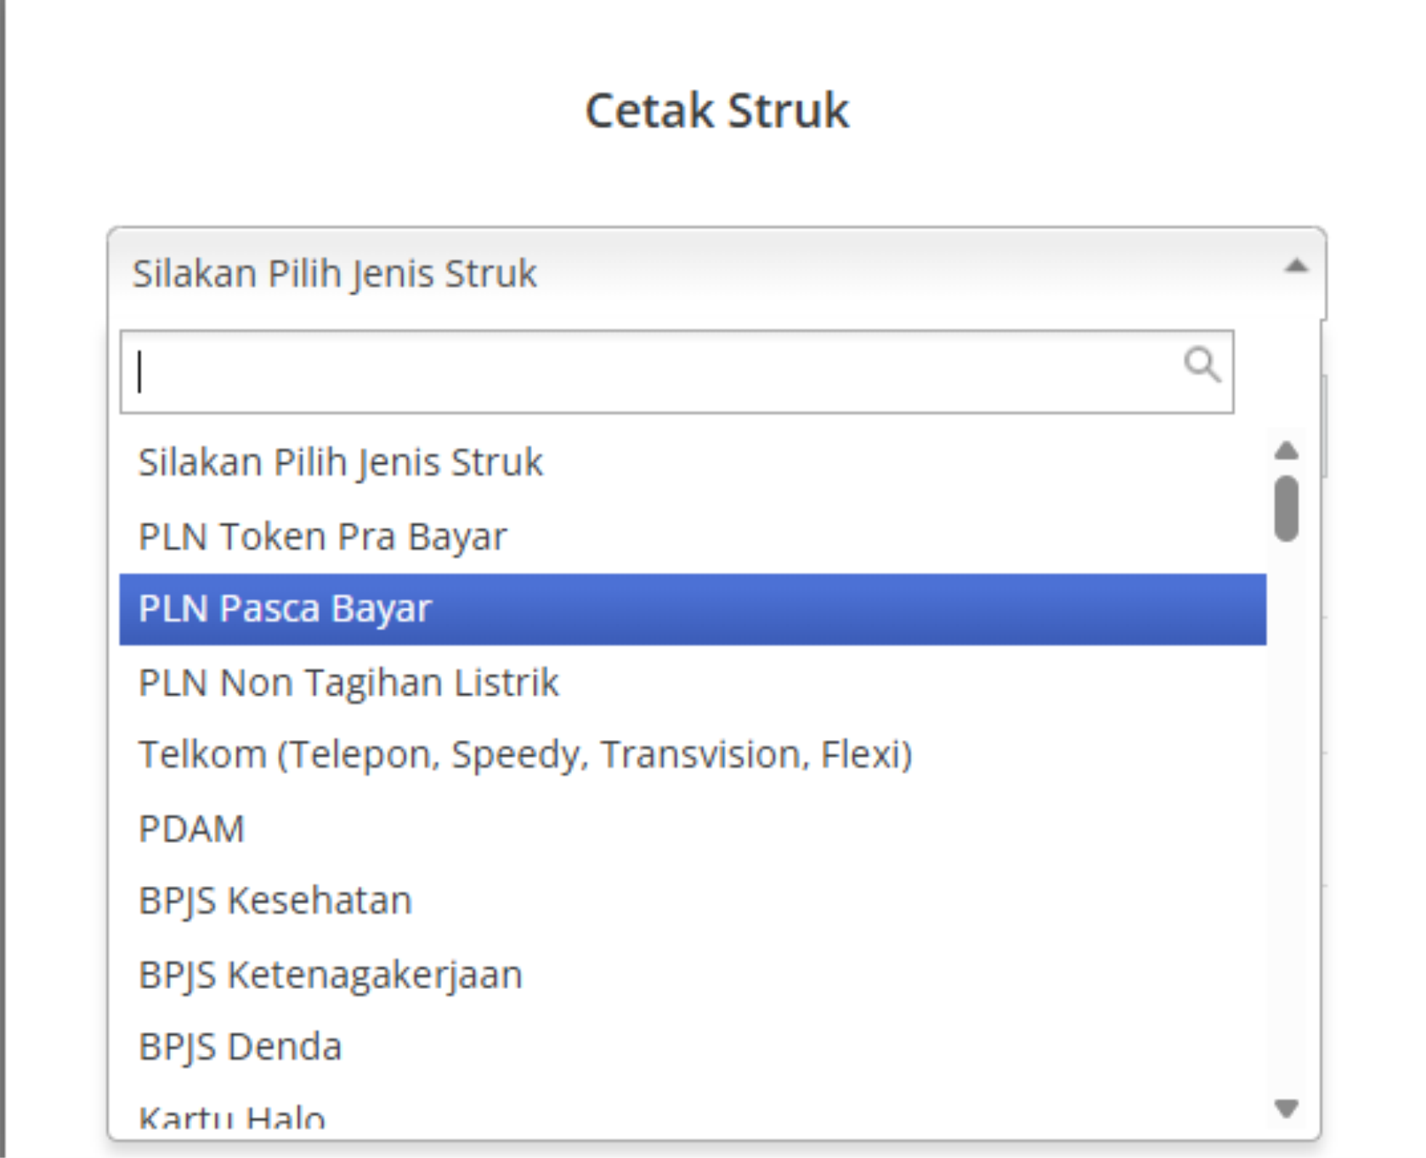Choose the placeholder option Silakan Pilih Jenis Struk in the list
This screenshot has height=1158, width=1426.
pos(693,463)
